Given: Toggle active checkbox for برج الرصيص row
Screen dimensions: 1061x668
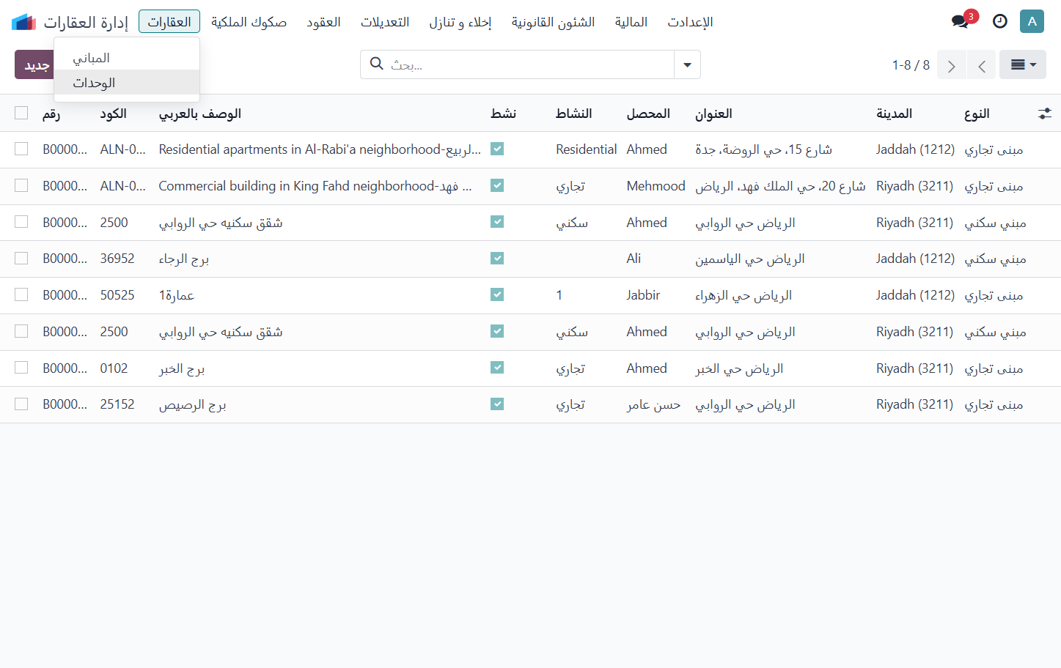Looking at the screenshot, I should 497,404.
